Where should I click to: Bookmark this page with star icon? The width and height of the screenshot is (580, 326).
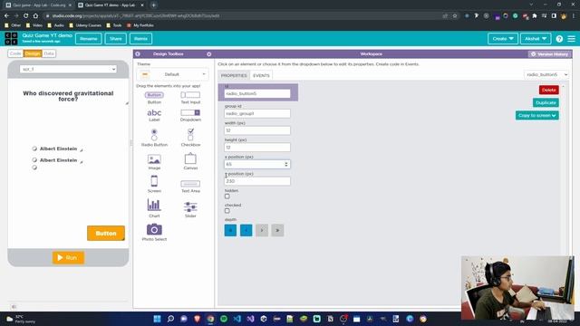click(x=455, y=16)
